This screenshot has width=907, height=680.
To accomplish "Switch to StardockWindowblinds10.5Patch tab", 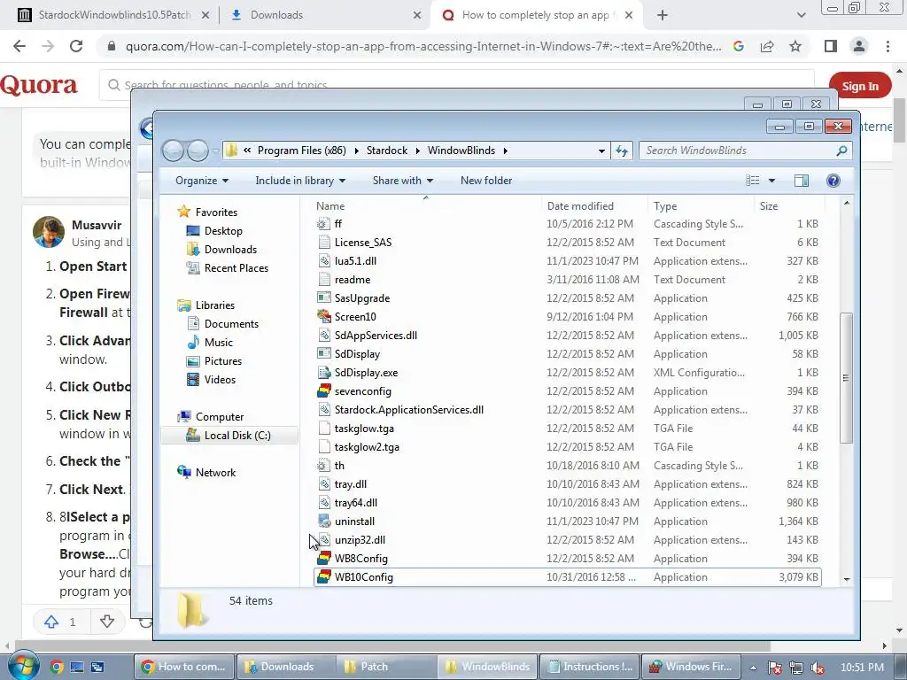I will [112, 15].
